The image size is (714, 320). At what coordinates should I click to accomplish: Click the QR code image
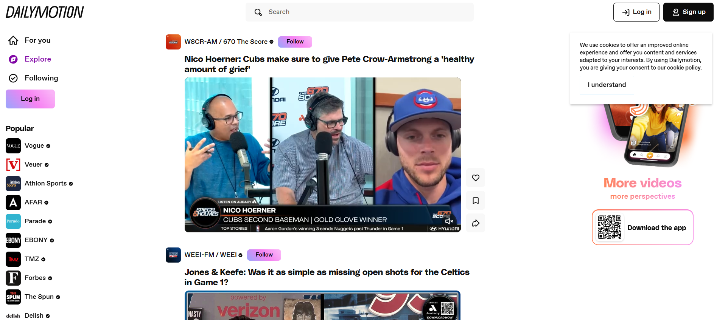coord(609,227)
